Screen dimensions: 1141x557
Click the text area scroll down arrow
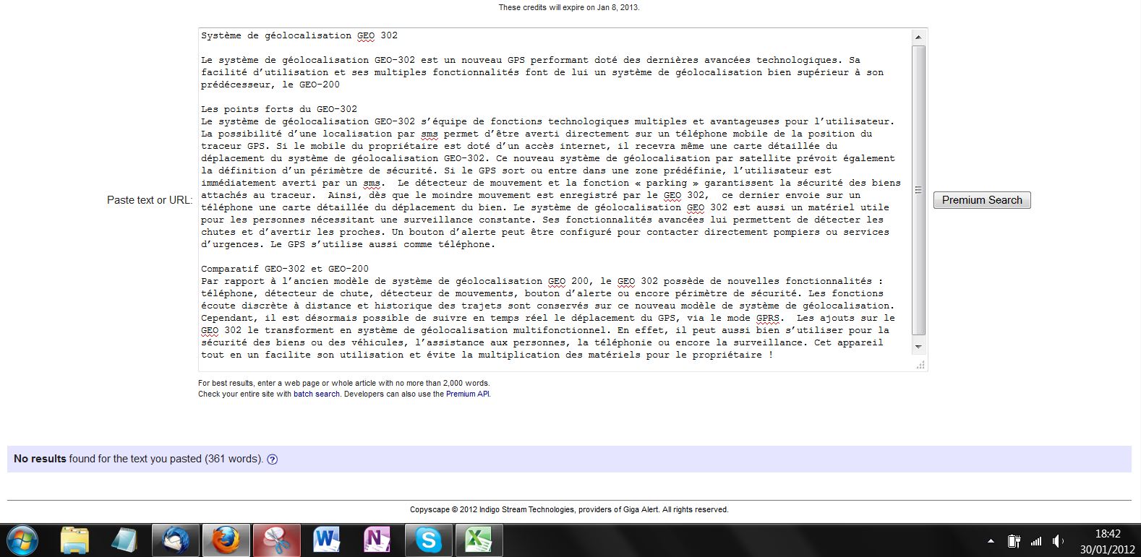[x=918, y=347]
